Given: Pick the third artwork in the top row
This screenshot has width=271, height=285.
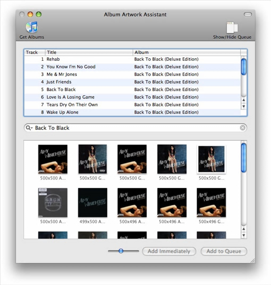Looking at the screenshot, I should pos(132,159).
